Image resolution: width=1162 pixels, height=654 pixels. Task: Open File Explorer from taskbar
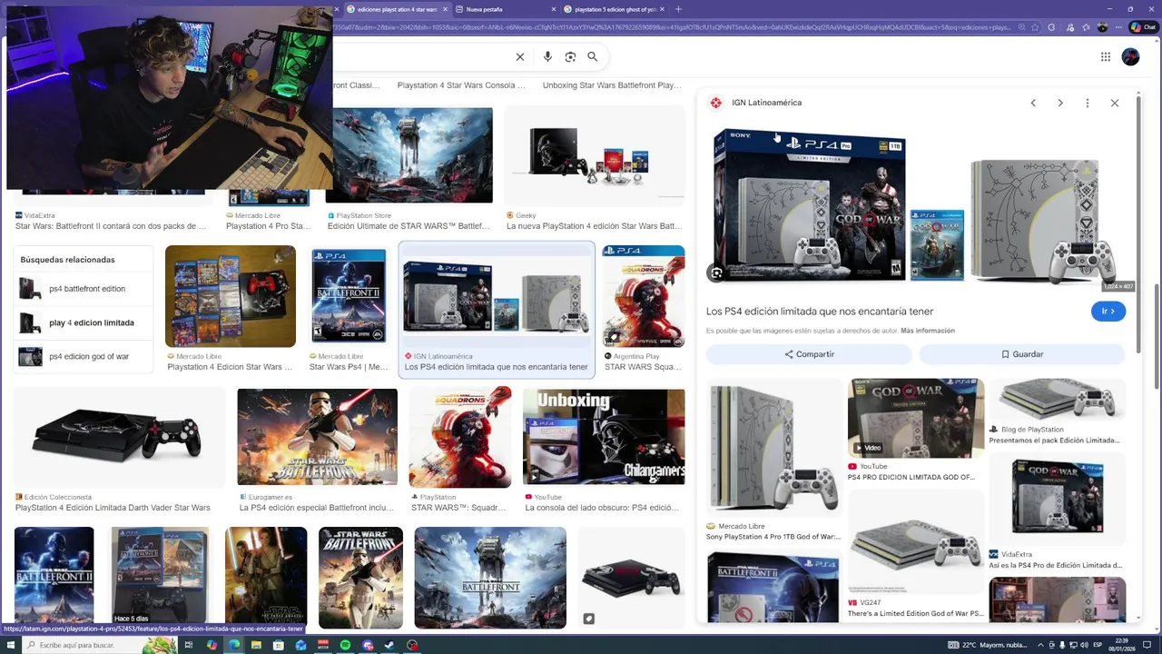coord(256,645)
